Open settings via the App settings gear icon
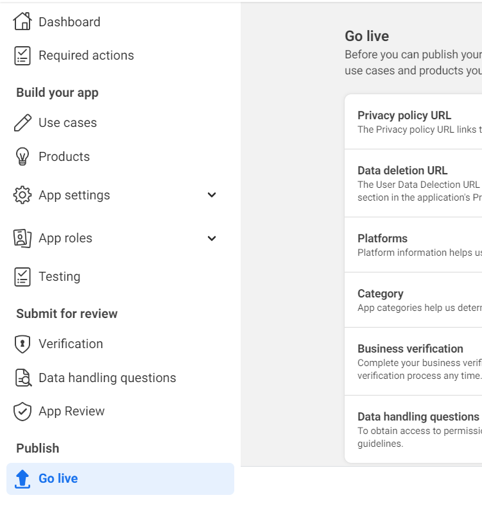This screenshot has width=482, height=518. point(22,195)
